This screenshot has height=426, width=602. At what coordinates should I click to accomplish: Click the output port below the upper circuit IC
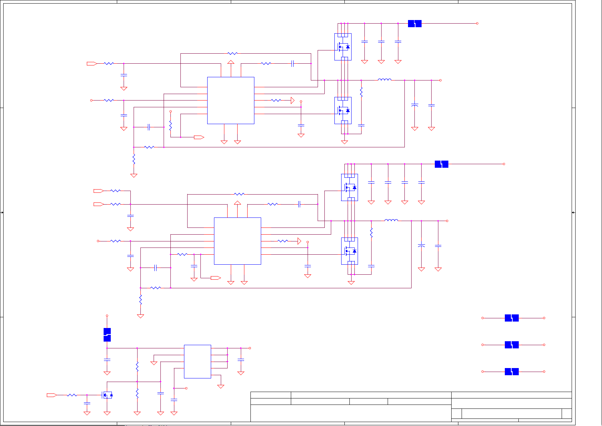(199, 137)
